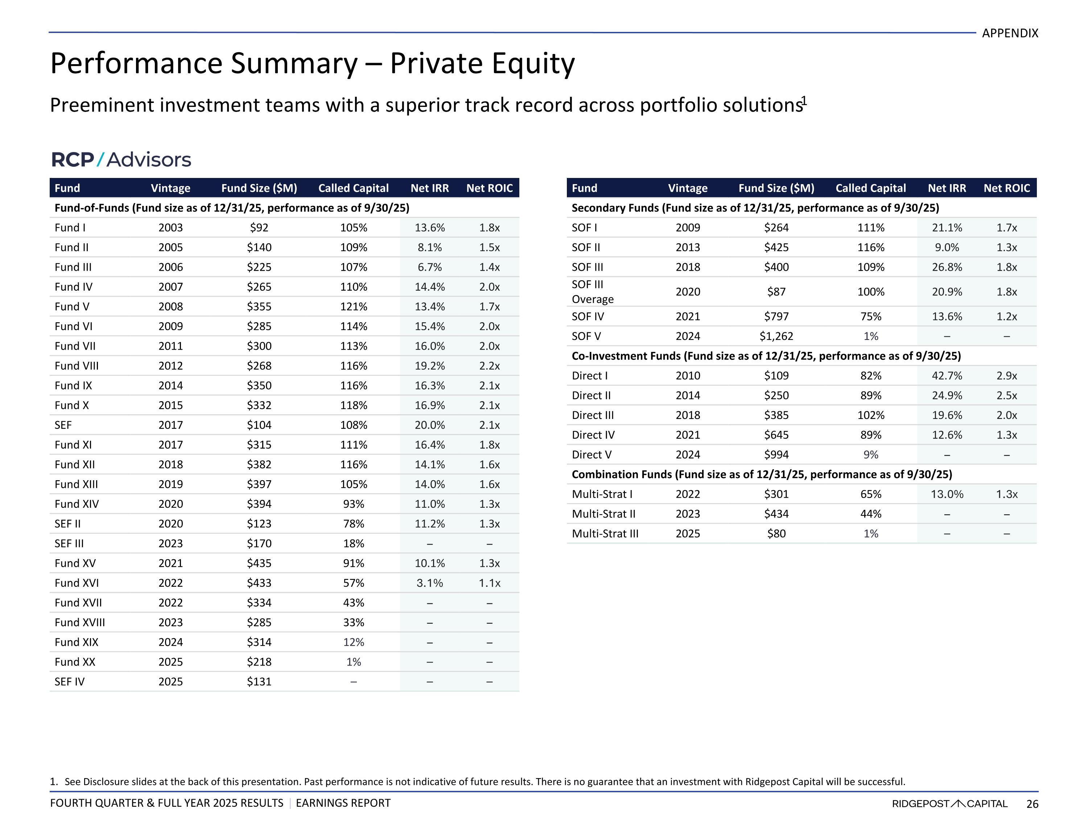Click the Secondary Funds section heading
This screenshot has height=839, width=1088.
[755, 208]
